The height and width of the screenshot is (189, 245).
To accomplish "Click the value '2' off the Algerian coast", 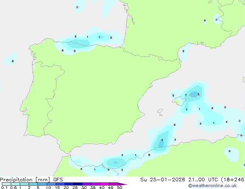I will point(162,140).
